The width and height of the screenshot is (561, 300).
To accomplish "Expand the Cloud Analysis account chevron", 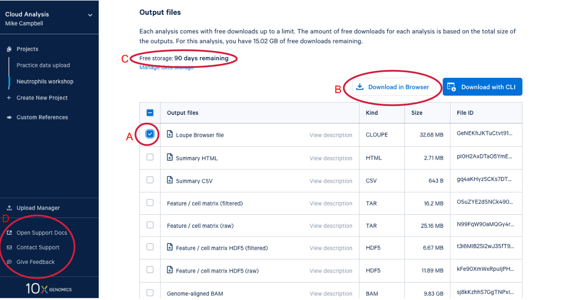I will click(90, 15).
